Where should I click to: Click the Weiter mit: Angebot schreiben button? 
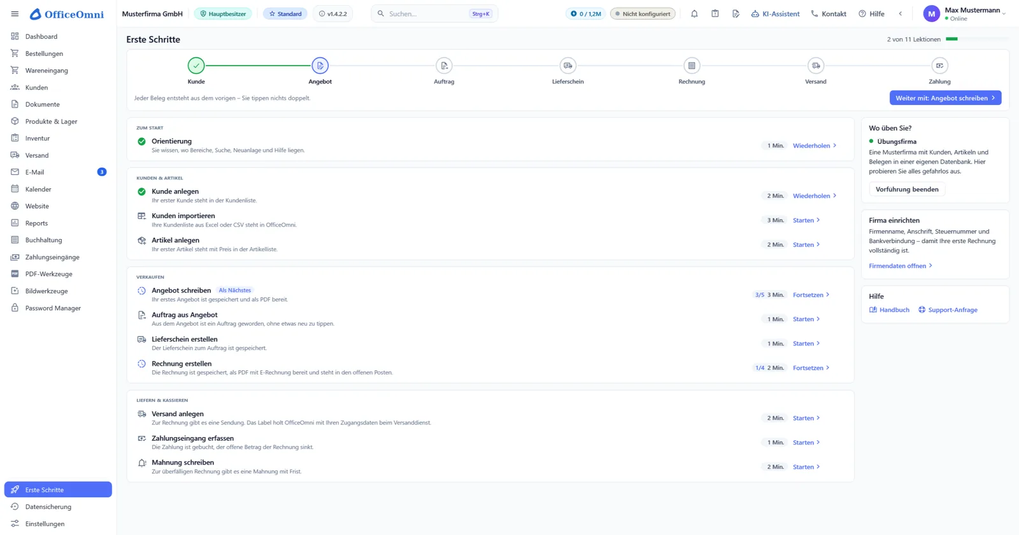(945, 98)
